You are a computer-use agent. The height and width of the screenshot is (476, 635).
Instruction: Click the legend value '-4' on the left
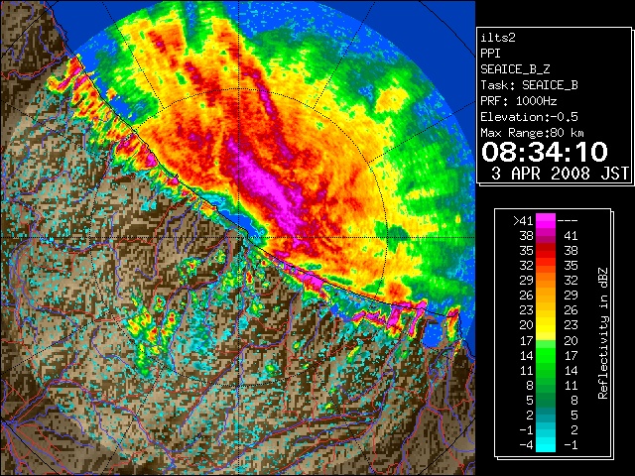tap(526, 445)
